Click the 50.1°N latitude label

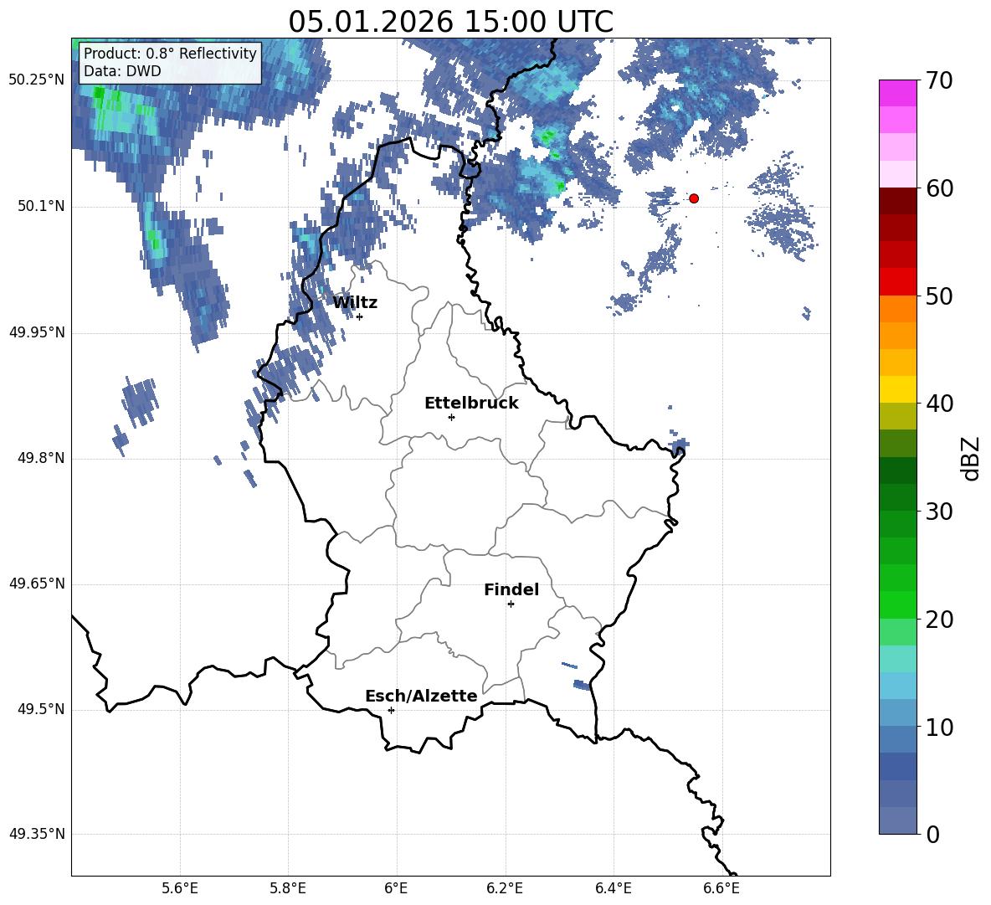click(x=40, y=206)
